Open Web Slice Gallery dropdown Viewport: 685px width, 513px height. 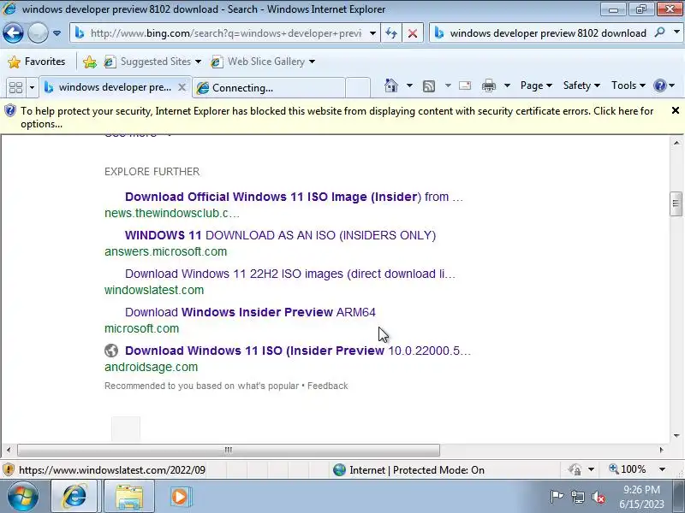coord(263,62)
